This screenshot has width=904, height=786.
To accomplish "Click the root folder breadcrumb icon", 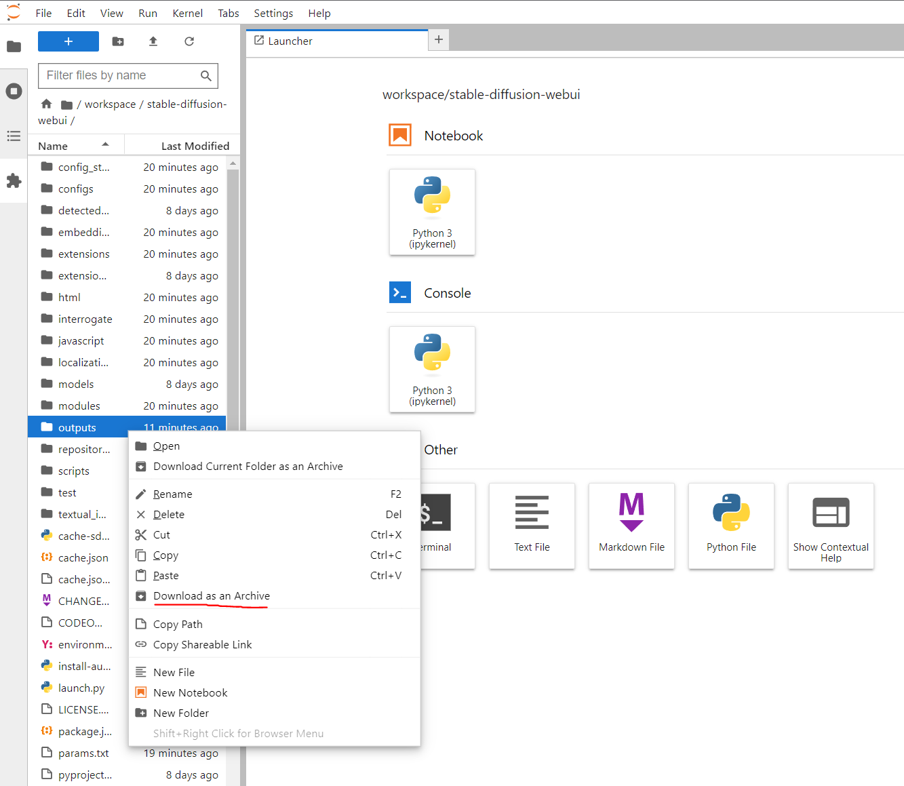I will (x=66, y=104).
